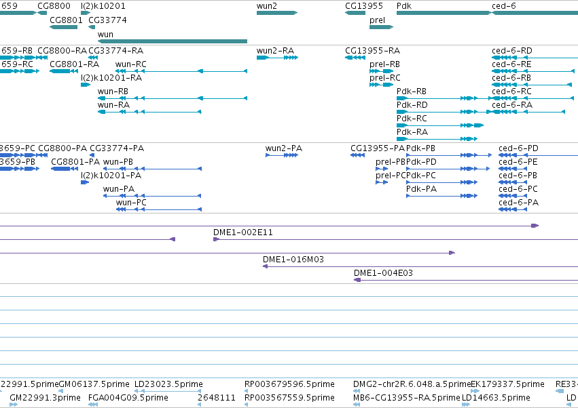Click the ced-6-RB transcript label
The width and height of the screenshot is (578, 408).
pyautogui.click(x=511, y=78)
